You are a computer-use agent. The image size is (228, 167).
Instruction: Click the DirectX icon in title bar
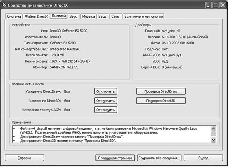[5, 5]
